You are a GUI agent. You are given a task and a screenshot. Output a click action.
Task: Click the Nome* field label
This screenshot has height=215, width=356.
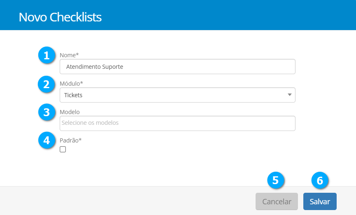[69, 55]
